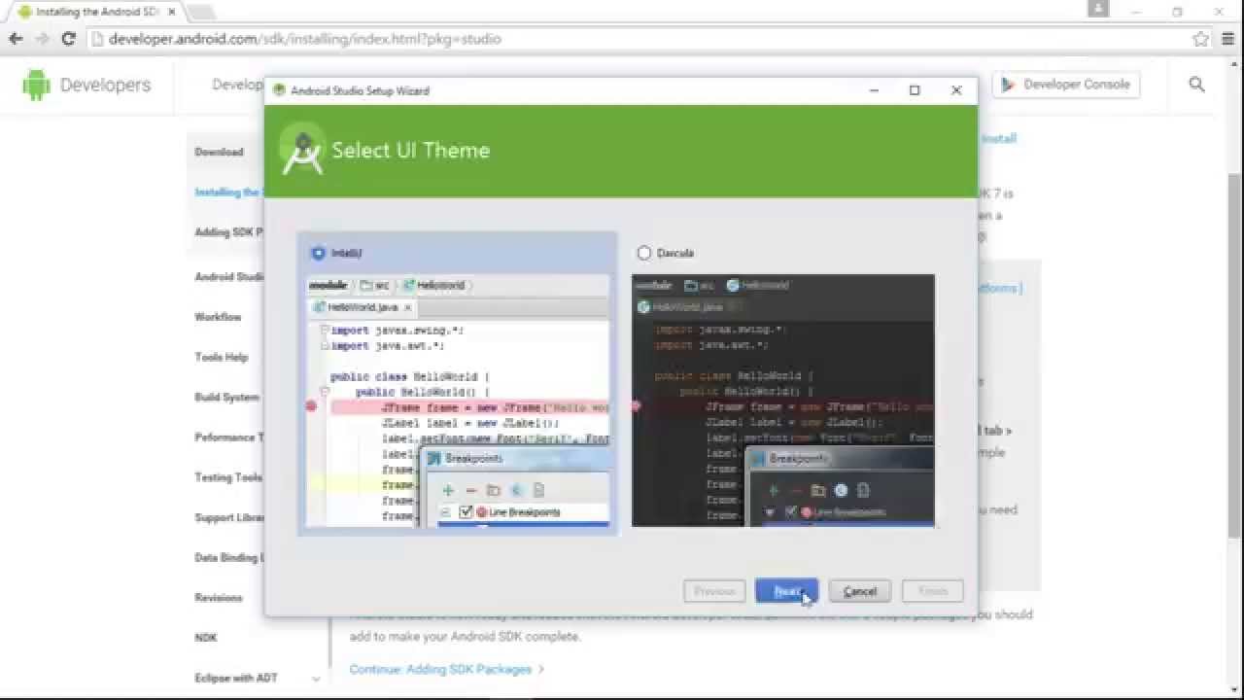The width and height of the screenshot is (1244, 700).
Task: Reload the page with the refresh icon
Action: click(x=68, y=39)
